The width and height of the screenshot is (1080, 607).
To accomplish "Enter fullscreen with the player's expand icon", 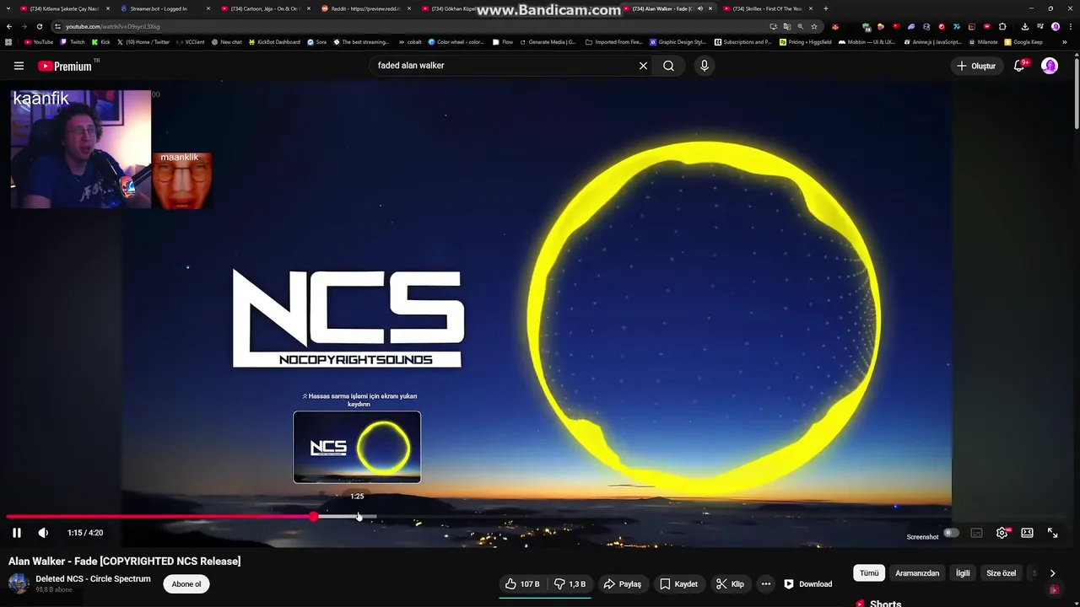I will coord(1052,533).
